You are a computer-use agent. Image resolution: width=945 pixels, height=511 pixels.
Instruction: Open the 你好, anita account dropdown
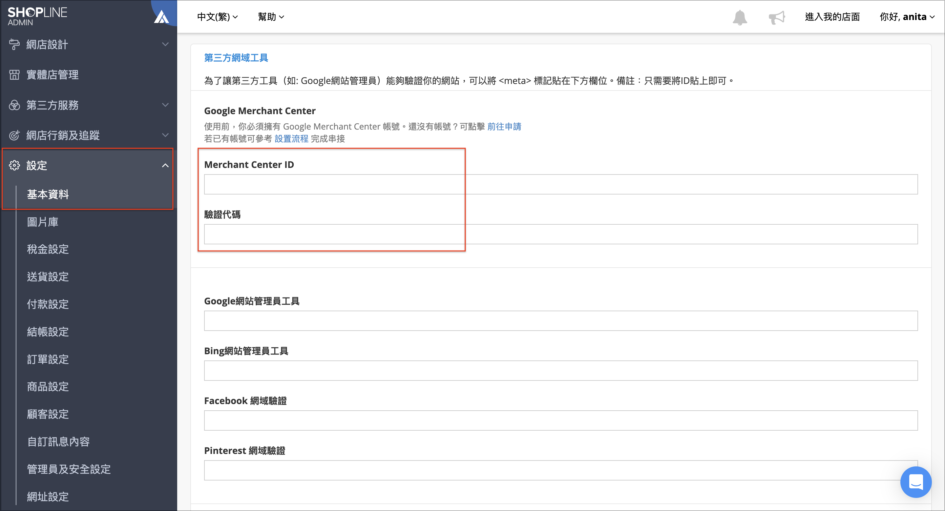[907, 17]
